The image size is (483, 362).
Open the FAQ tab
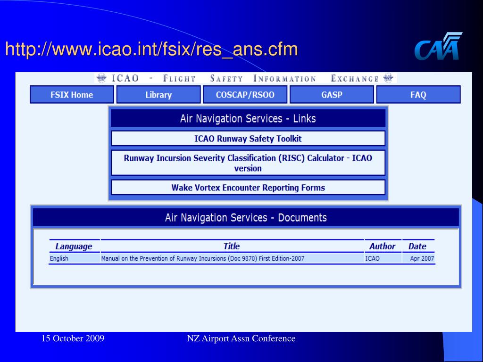418,94
